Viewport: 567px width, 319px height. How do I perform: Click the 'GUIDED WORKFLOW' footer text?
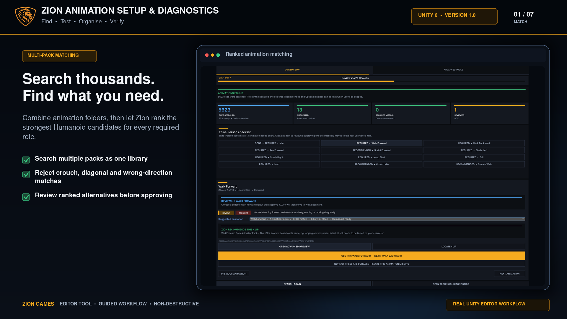(x=123, y=304)
